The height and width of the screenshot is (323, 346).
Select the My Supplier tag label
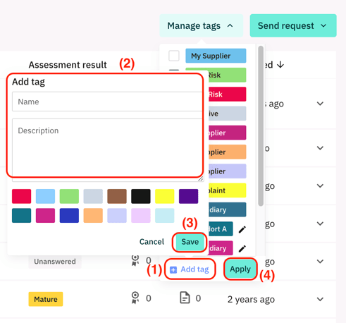216,56
